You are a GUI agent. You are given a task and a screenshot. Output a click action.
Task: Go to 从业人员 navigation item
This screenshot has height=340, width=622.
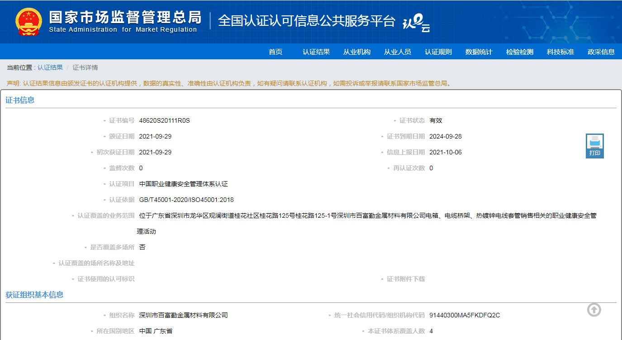coord(398,52)
